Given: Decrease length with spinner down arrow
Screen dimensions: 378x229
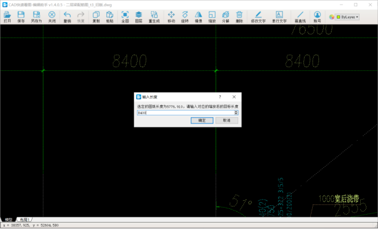Looking at the screenshot, I should click(236, 114).
